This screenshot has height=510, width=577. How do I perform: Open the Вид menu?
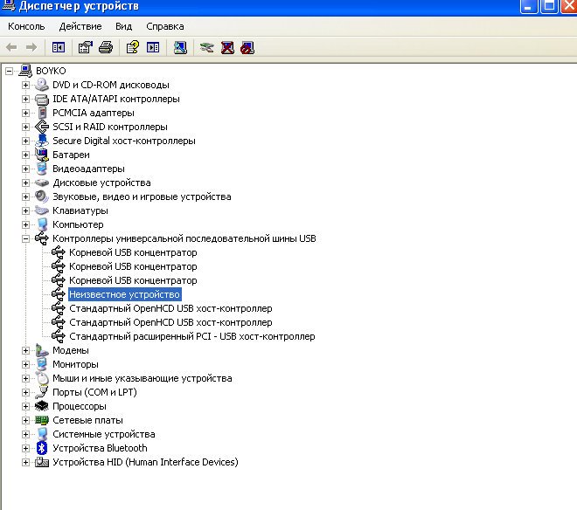click(x=123, y=26)
